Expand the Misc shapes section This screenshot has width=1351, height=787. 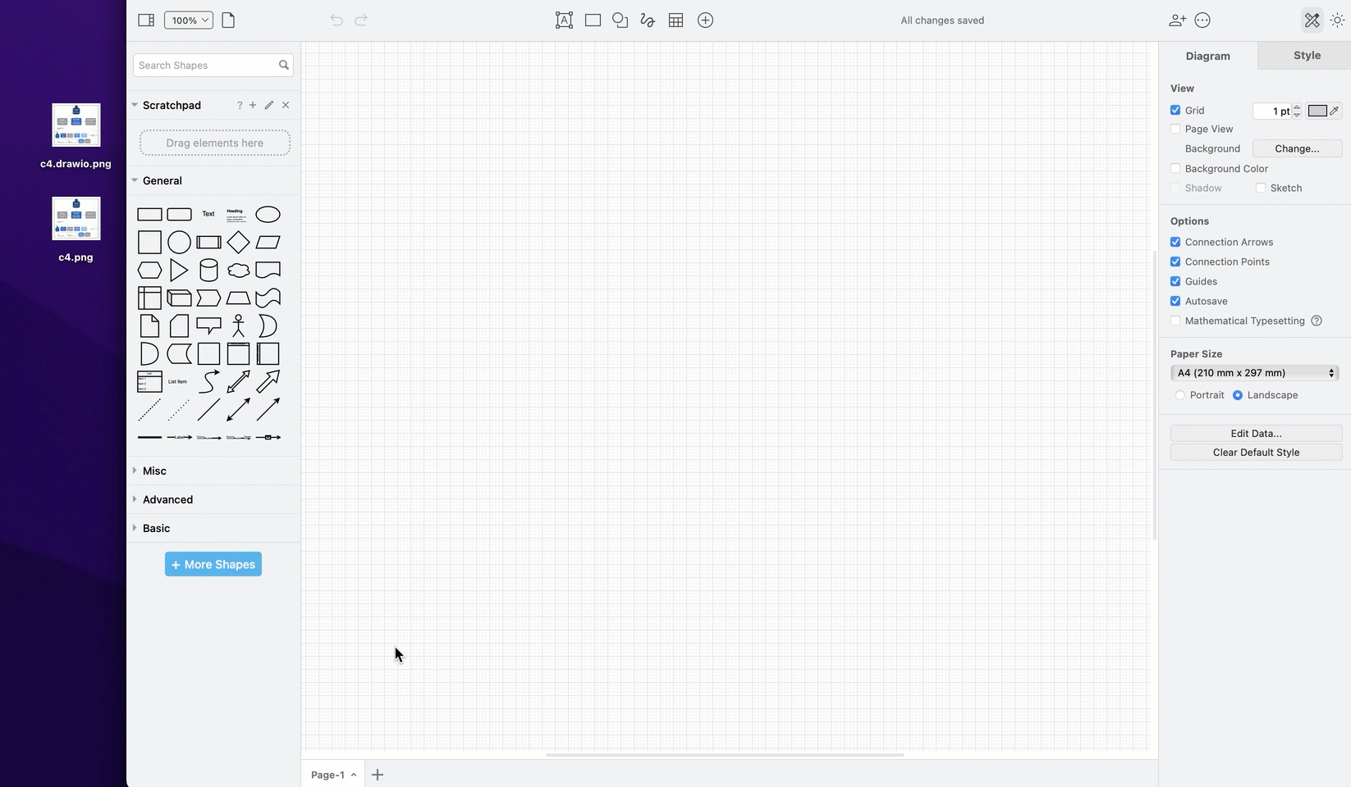coord(135,471)
